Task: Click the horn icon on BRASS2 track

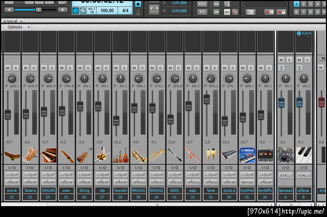Action: 157,155
